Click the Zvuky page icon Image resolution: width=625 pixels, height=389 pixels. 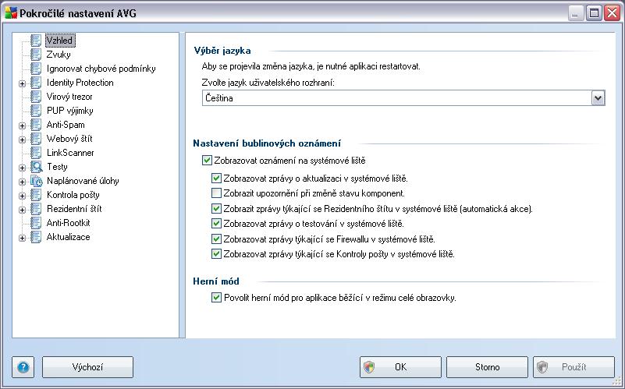click(x=36, y=54)
